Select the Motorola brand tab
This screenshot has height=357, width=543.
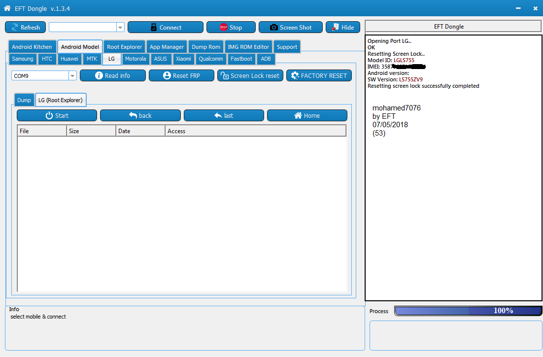click(136, 59)
